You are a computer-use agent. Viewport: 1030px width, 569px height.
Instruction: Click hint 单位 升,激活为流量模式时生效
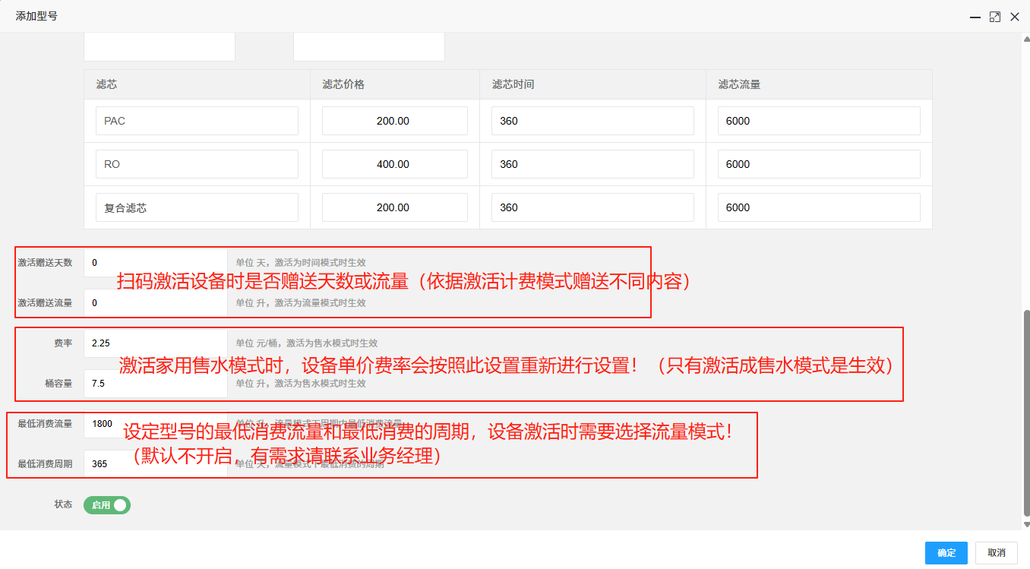tap(301, 302)
